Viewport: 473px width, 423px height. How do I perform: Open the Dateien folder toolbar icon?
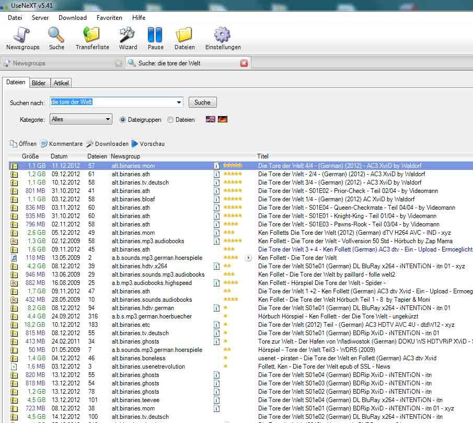[184, 38]
